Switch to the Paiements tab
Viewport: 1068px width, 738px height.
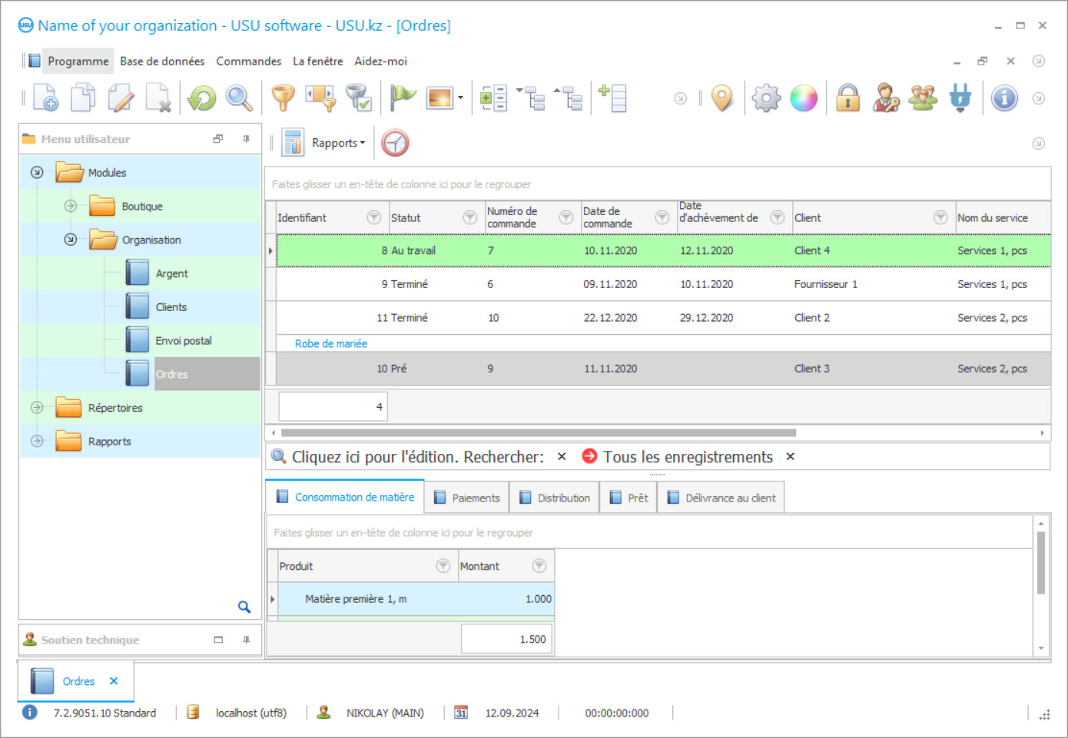(467, 498)
